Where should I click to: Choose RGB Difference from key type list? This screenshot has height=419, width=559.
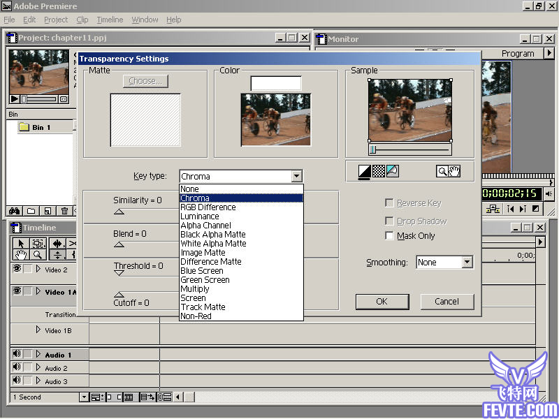241,207
